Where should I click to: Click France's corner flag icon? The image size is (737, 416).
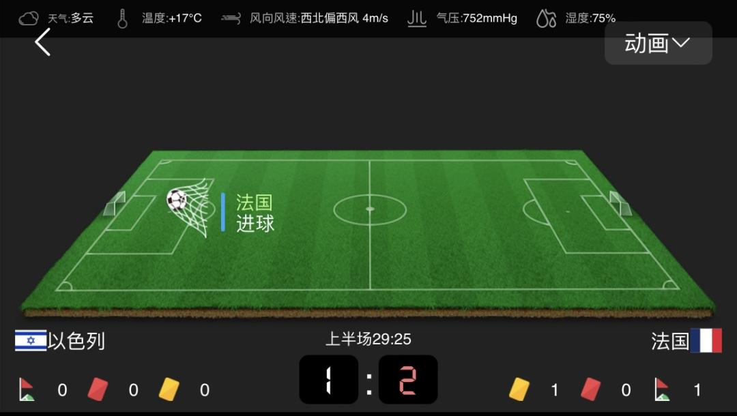click(662, 389)
